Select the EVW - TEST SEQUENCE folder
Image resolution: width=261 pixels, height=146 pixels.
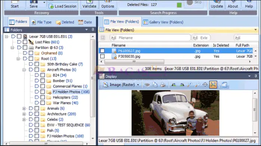68,125
